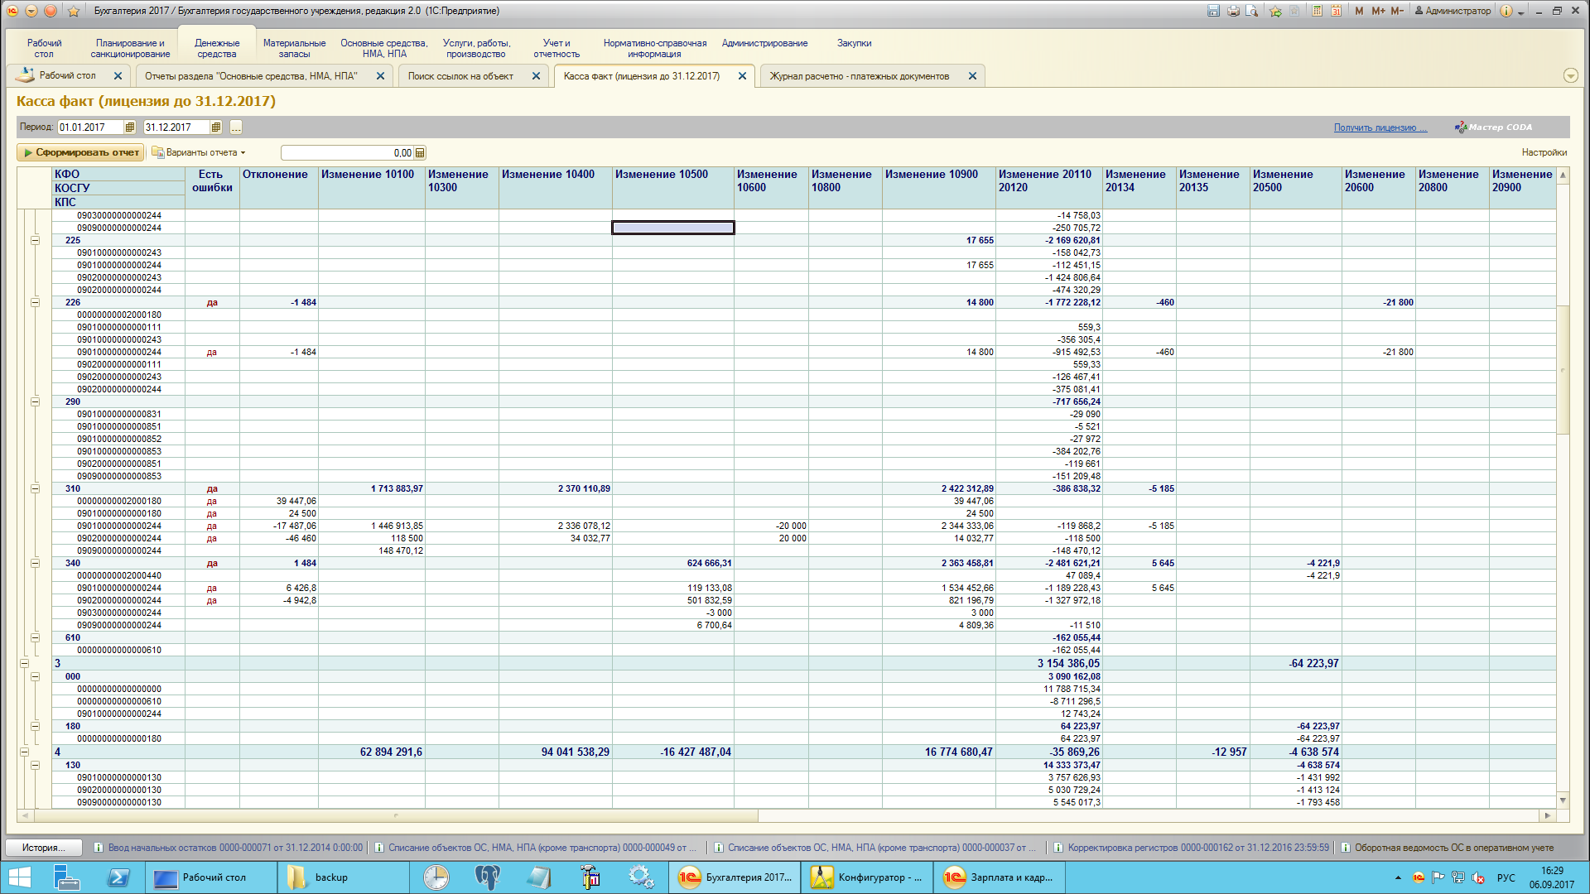Open backup folder from the taskbar
Viewport: 1590px width, 894px height.
point(343,877)
